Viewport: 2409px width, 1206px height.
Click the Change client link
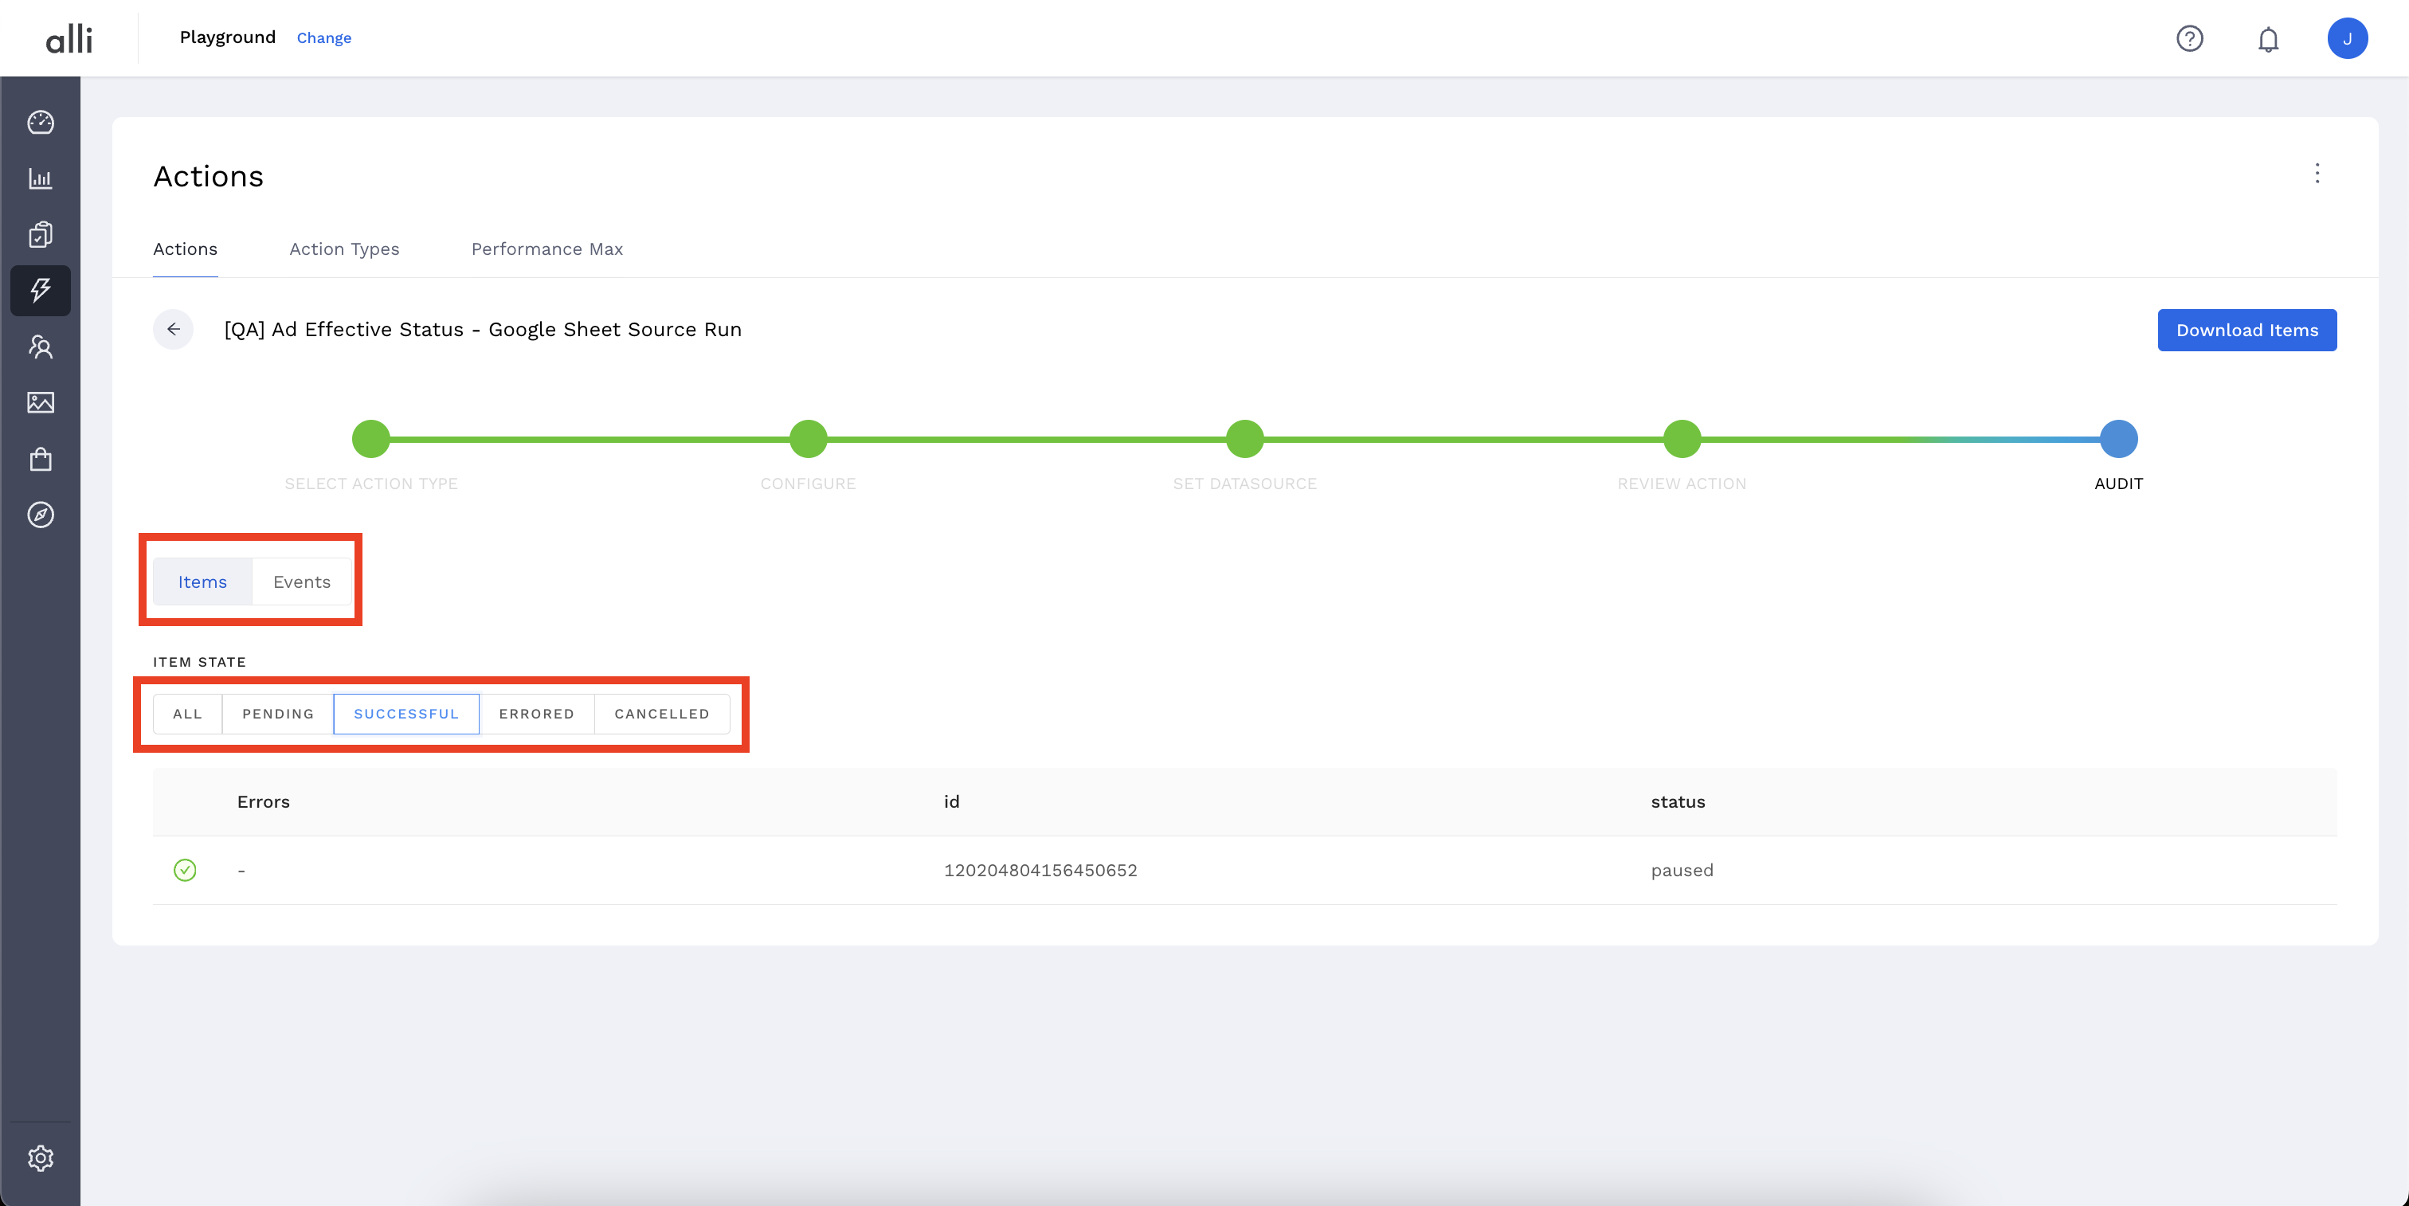[x=323, y=38]
